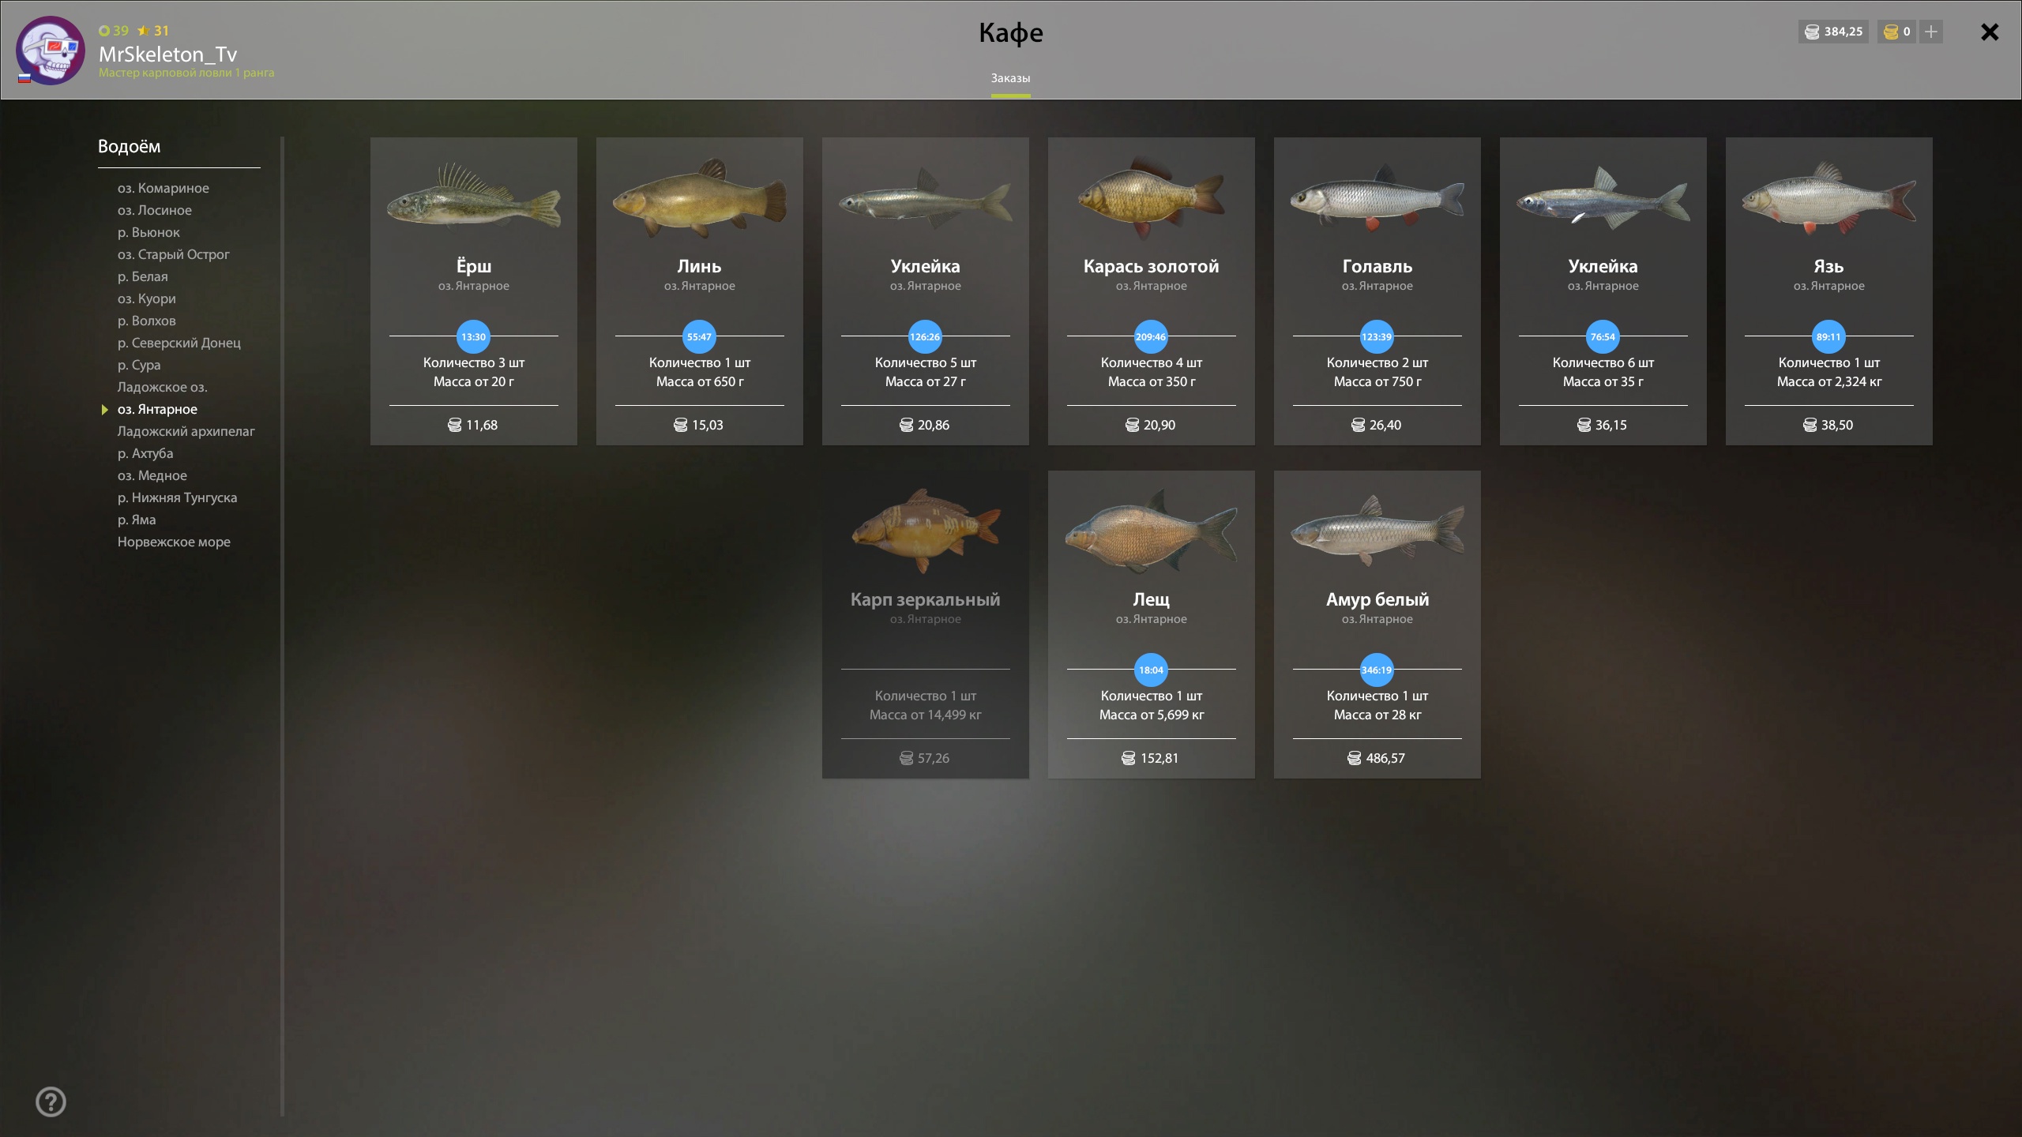Screen dimensions: 2022x1137
Task: Select Ладожское оз. in the sidebar
Action: [x=163, y=387]
